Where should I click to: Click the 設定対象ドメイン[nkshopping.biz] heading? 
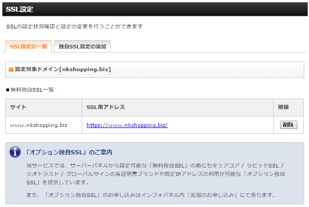[x=63, y=69]
